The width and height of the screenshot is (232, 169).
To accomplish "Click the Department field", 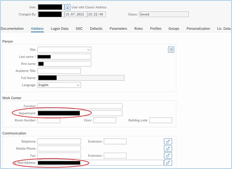I will pyautogui.click(x=80, y=113).
